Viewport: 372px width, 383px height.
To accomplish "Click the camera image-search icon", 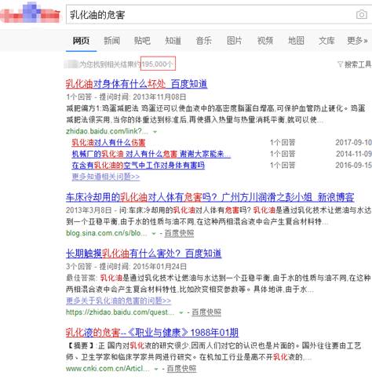I will pos(362,14).
